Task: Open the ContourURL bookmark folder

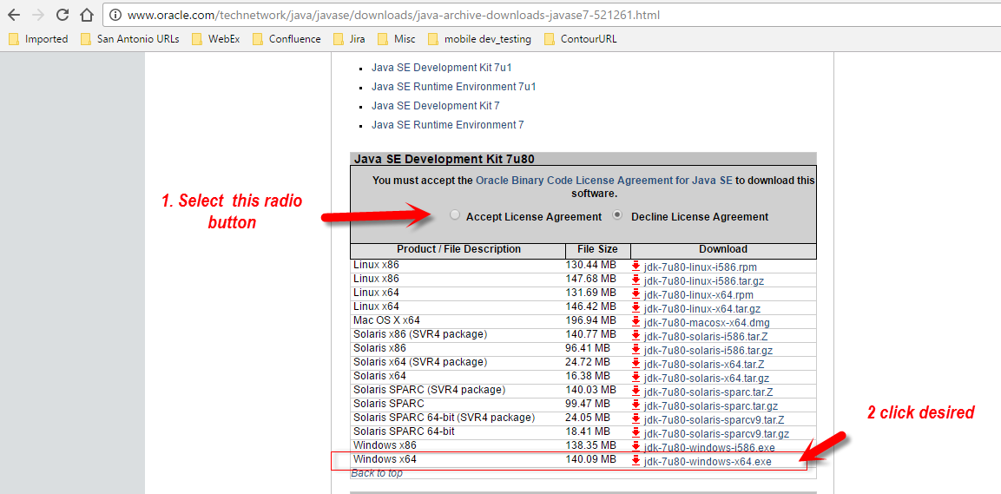Action: tap(580, 39)
